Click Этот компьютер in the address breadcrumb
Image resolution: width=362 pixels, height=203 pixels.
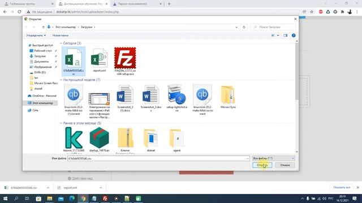[66, 27]
